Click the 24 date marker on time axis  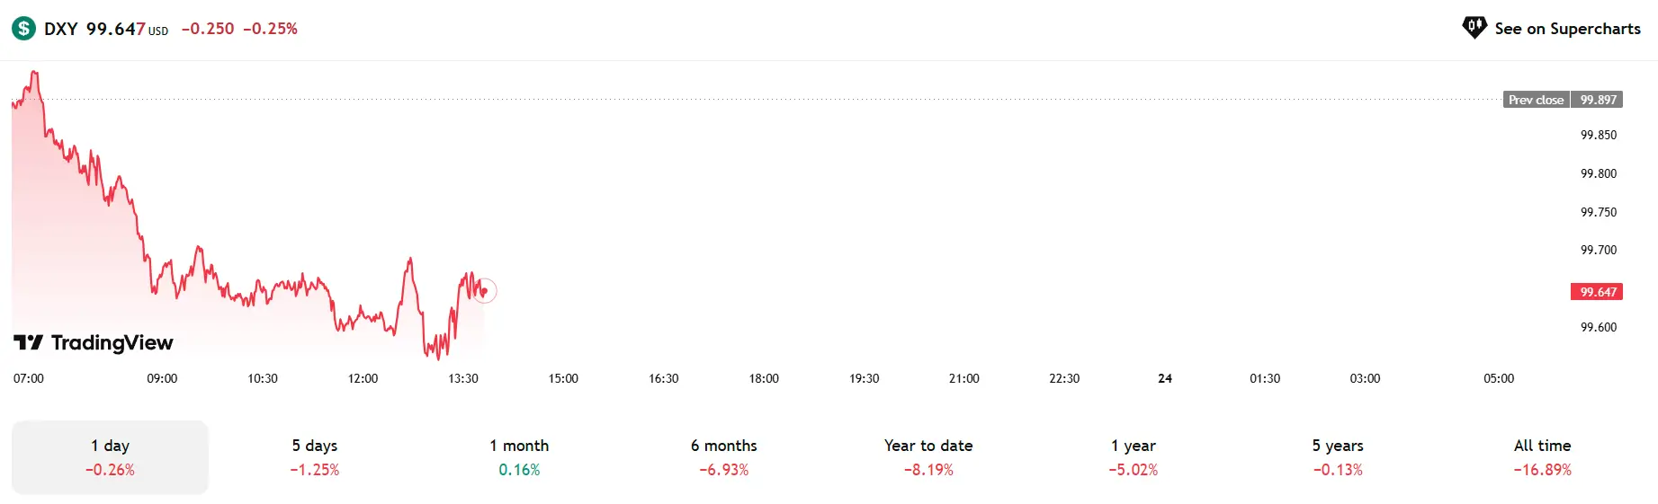(x=1165, y=378)
